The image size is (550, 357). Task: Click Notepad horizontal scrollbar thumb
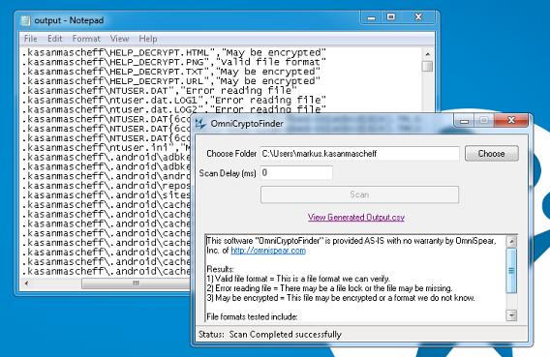pos(137,283)
